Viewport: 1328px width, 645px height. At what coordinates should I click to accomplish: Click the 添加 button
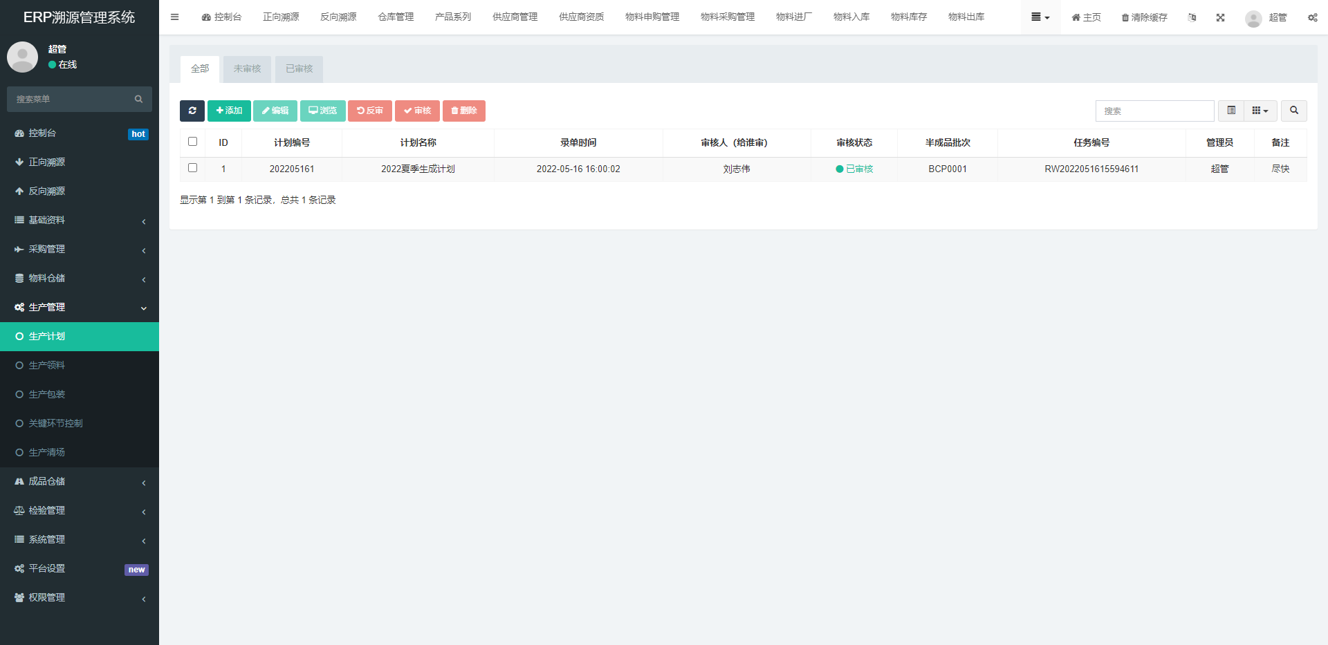point(229,111)
